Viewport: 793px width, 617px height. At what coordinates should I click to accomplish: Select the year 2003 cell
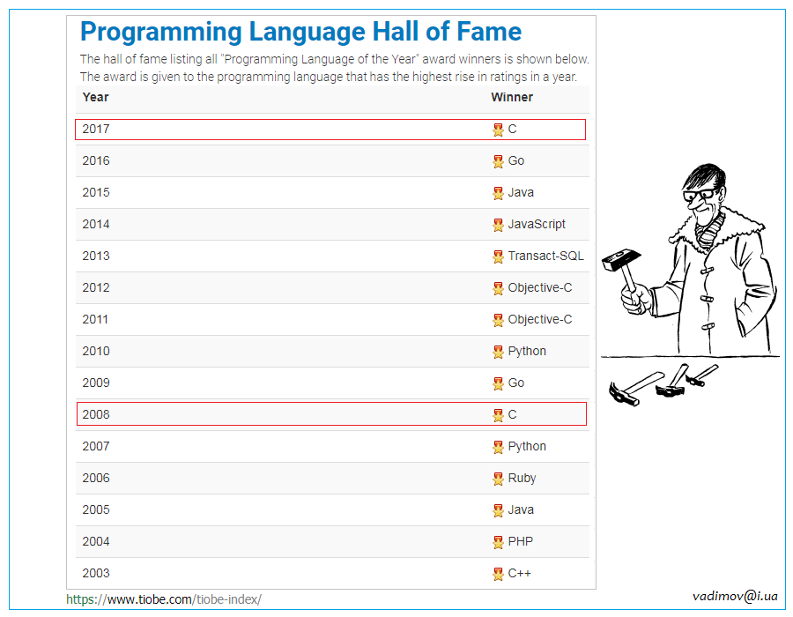96,574
